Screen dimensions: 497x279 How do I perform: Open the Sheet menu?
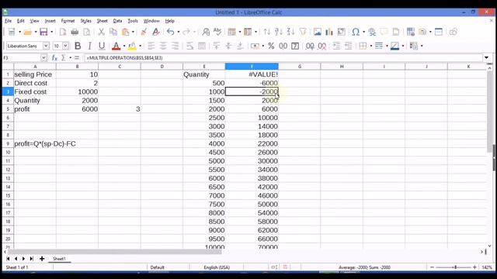point(102,21)
